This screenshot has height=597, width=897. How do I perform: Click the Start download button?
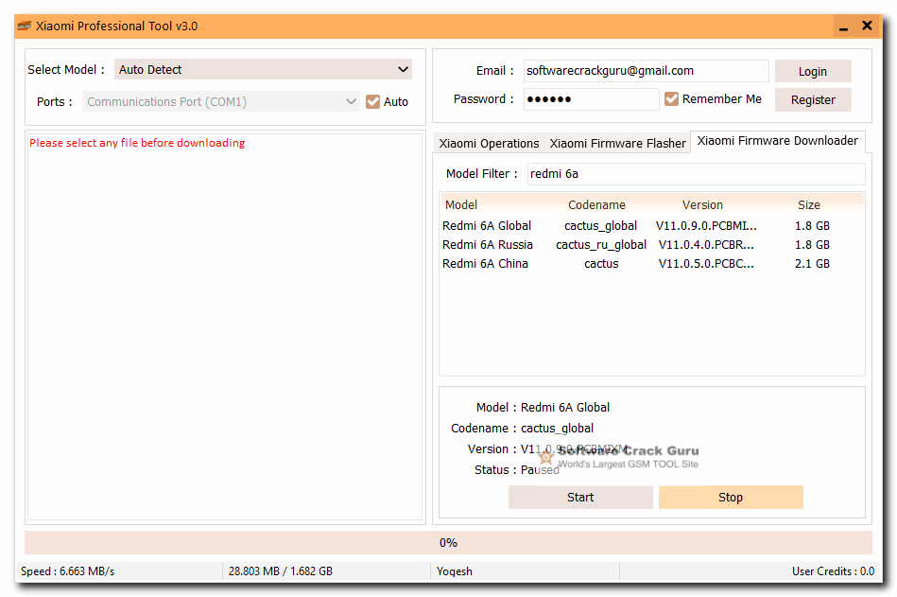click(x=580, y=498)
